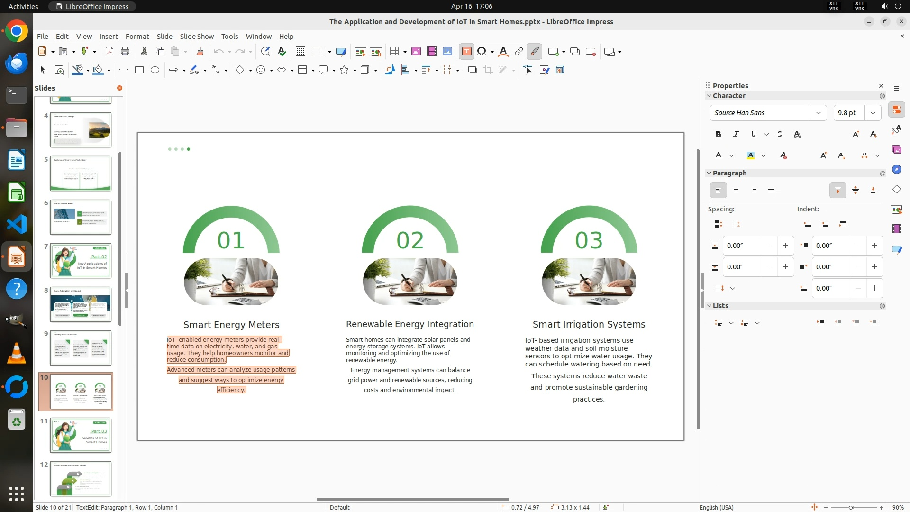The width and height of the screenshot is (910, 512).
Task: Click the Insert Hyperlink toolbar icon
Action: point(519,52)
